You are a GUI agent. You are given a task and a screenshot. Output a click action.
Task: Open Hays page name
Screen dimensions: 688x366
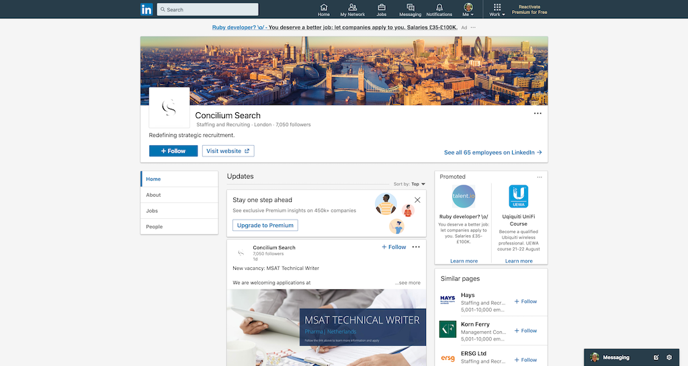click(468, 295)
